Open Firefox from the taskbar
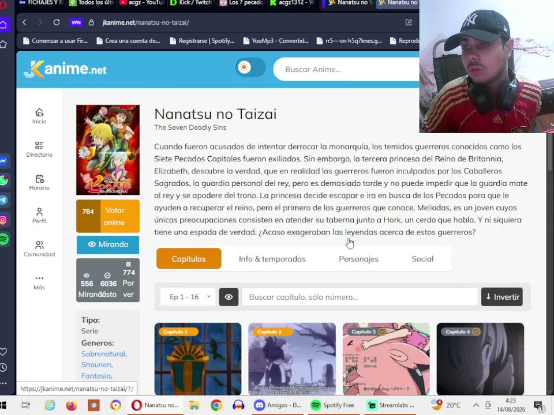Screen dimensions: 554x415 click(72, 405)
